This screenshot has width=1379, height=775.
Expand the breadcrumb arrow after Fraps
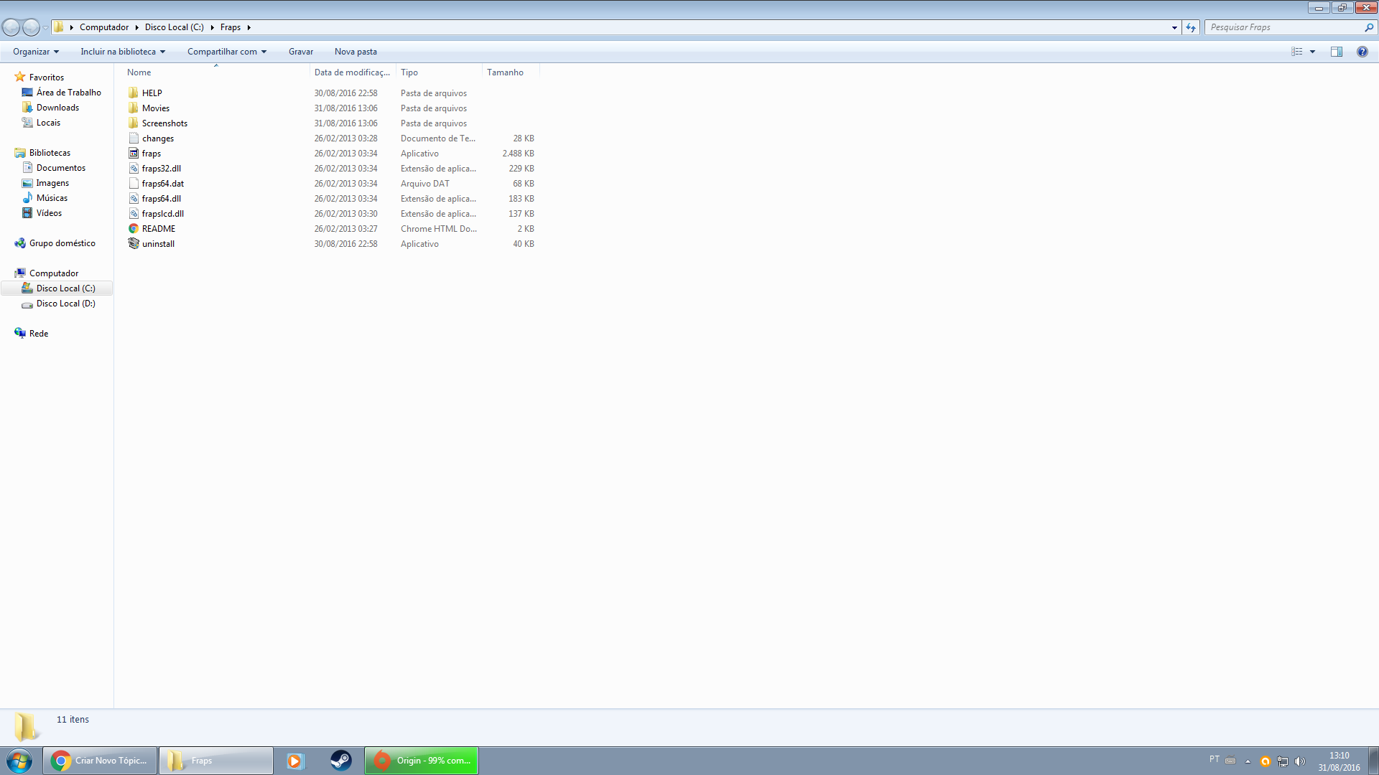click(249, 27)
